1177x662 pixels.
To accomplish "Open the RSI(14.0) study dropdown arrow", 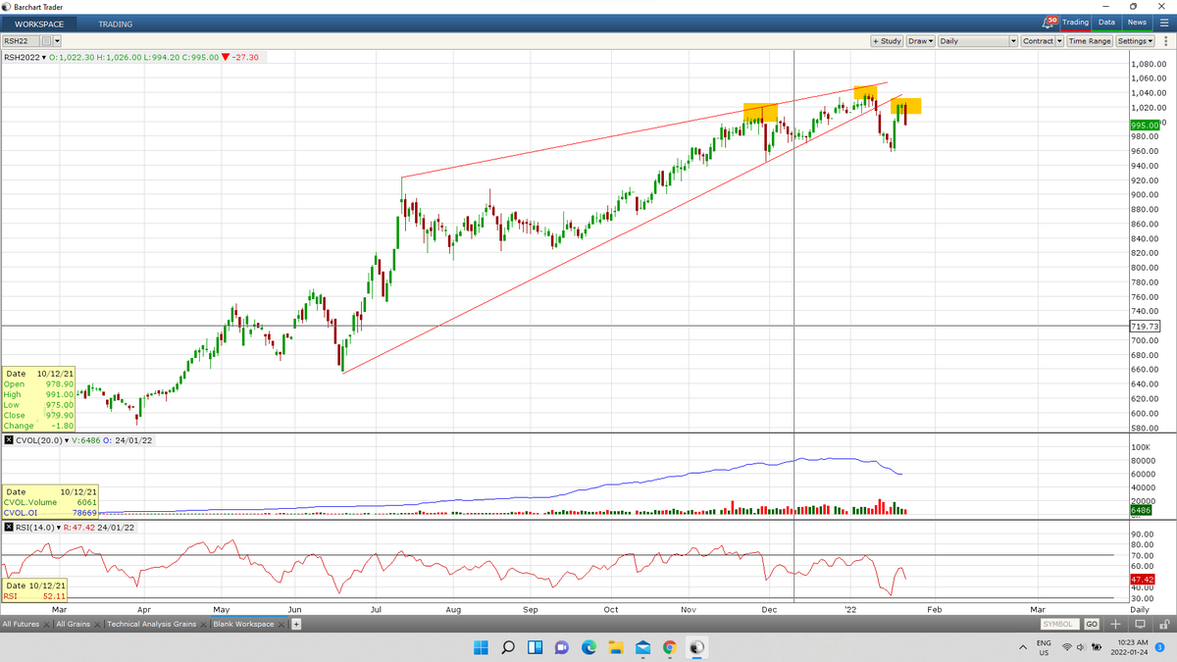I will tap(61, 527).
